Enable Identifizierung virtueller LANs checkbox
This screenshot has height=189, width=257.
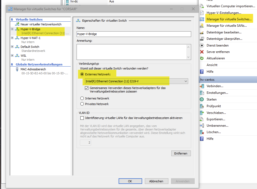pyautogui.click(x=82, y=118)
